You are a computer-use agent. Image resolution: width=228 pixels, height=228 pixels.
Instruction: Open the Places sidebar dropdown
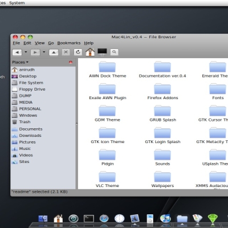[x=20, y=62]
